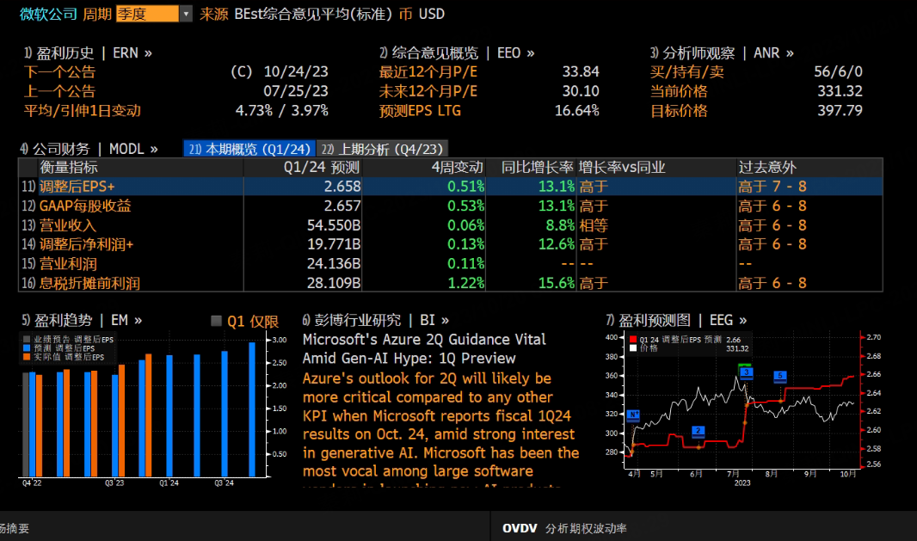Open 盈利预测图 | EEG section link

click(x=676, y=320)
